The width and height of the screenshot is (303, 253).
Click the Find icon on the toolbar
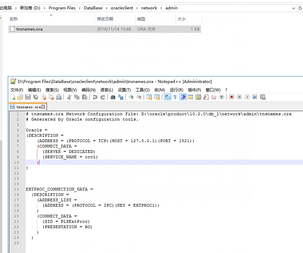coord(113,97)
